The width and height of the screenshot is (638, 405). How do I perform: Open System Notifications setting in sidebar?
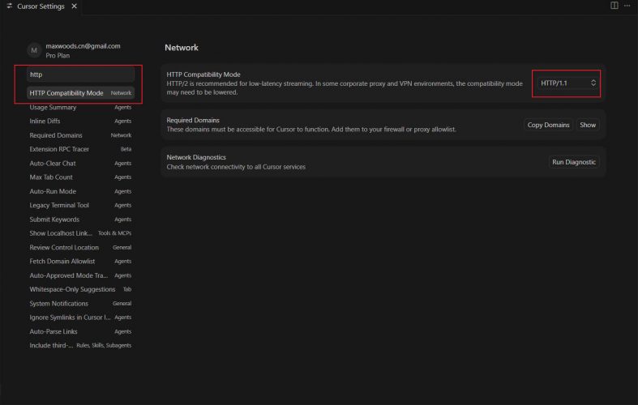click(x=58, y=303)
